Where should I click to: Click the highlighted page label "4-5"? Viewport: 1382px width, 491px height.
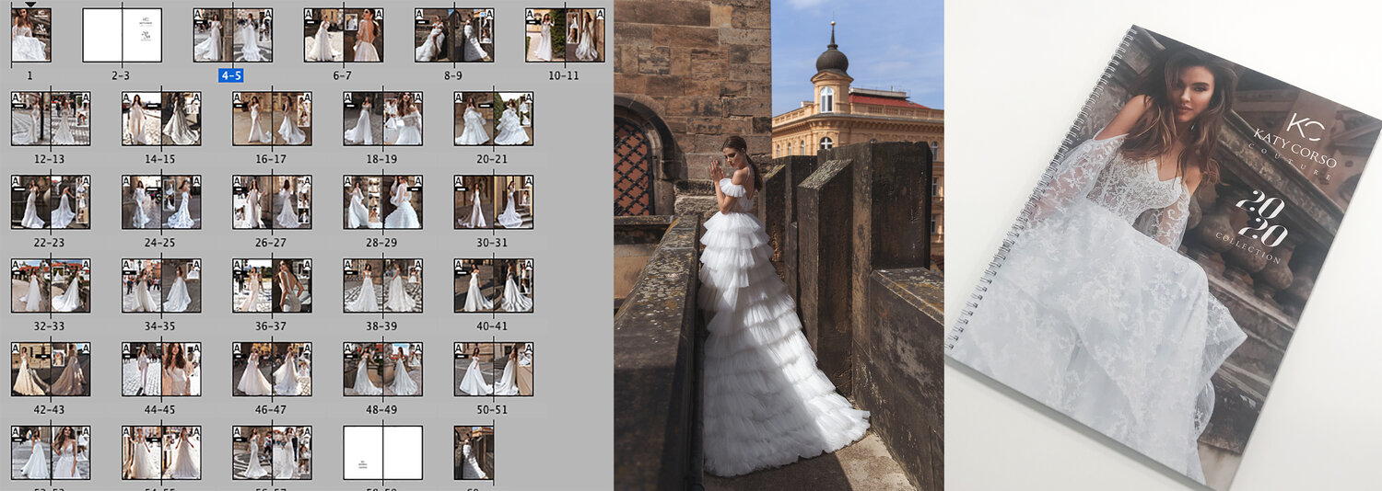pos(231,75)
